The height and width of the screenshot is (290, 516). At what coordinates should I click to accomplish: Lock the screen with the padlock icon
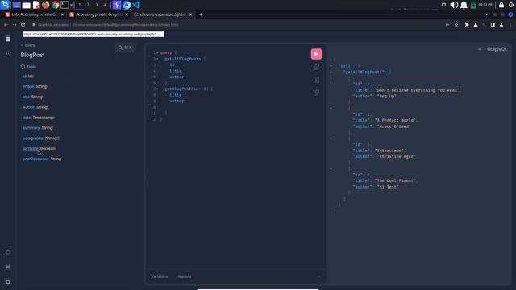(501, 5)
